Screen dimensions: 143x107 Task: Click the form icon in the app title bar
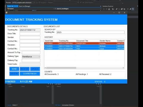[x=7, y=12]
